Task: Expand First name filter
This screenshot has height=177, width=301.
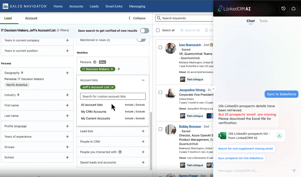Action: [67, 105]
